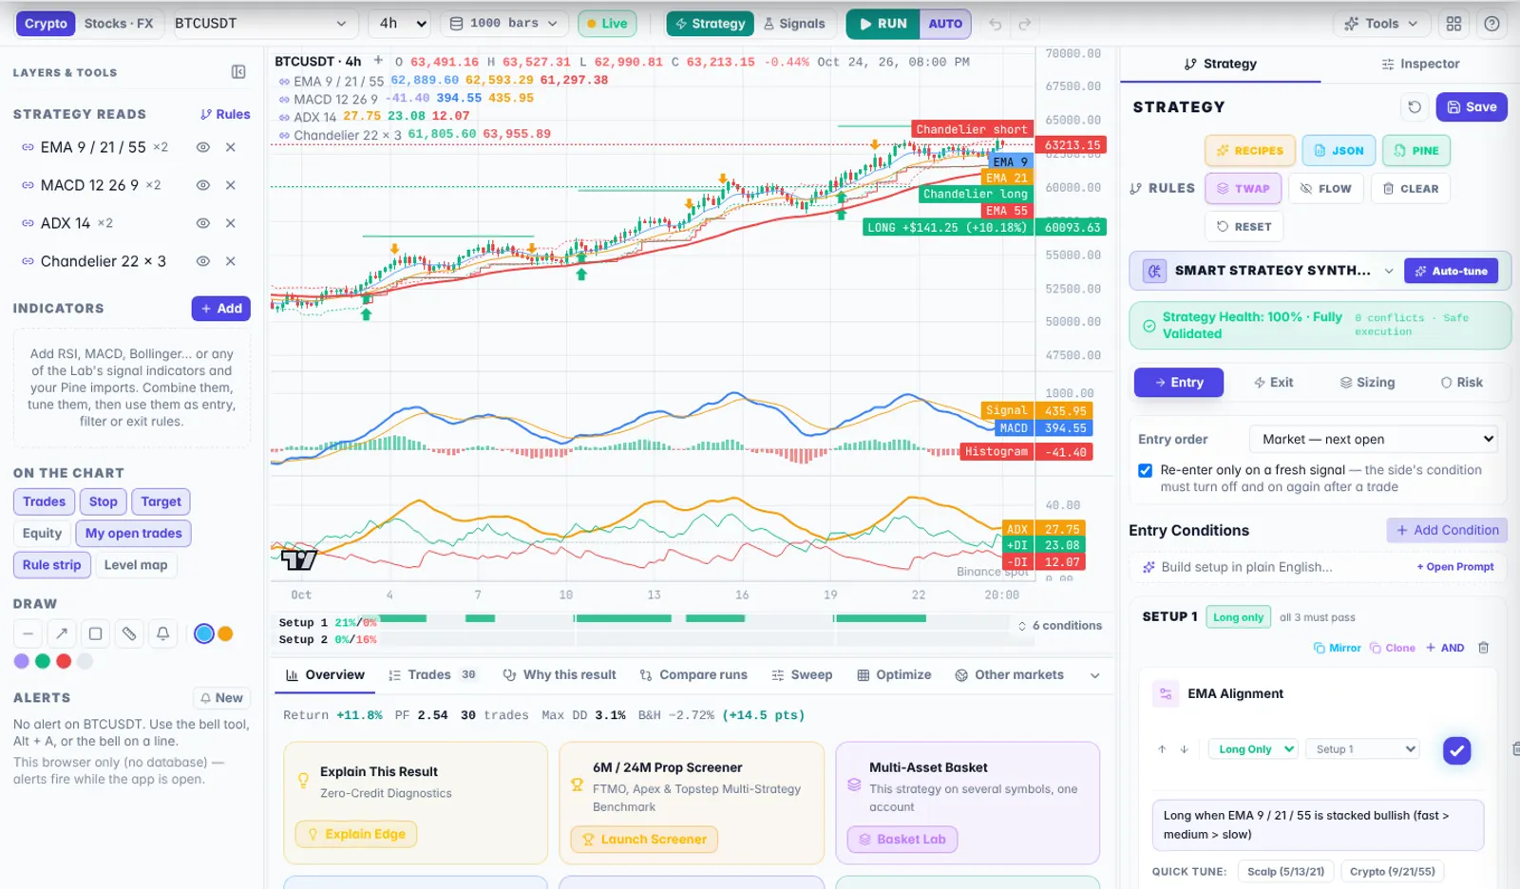Pick the green draw color
The width and height of the screenshot is (1520, 889).
pos(43,661)
